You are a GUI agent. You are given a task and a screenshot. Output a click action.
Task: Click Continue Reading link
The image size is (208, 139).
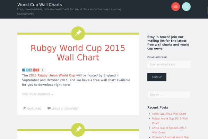tap(37, 94)
